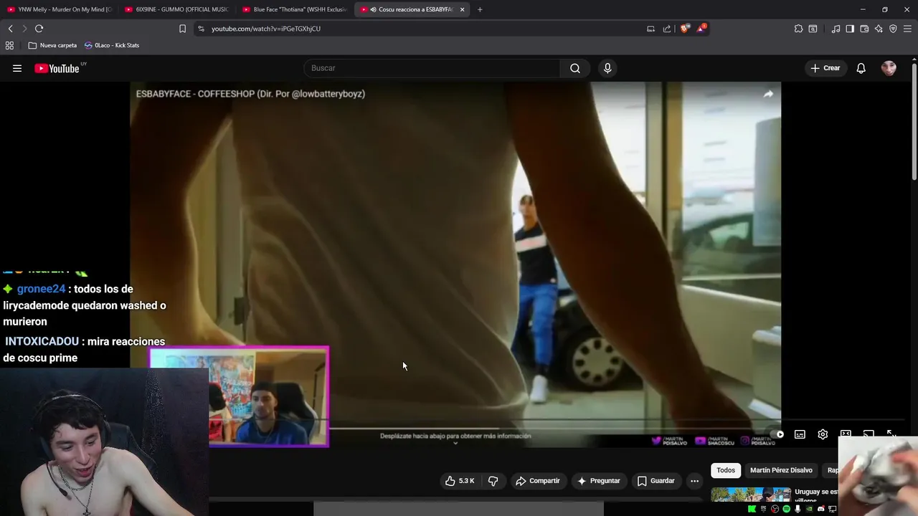Switch to Blue Face Thotiana tab

click(294, 9)
